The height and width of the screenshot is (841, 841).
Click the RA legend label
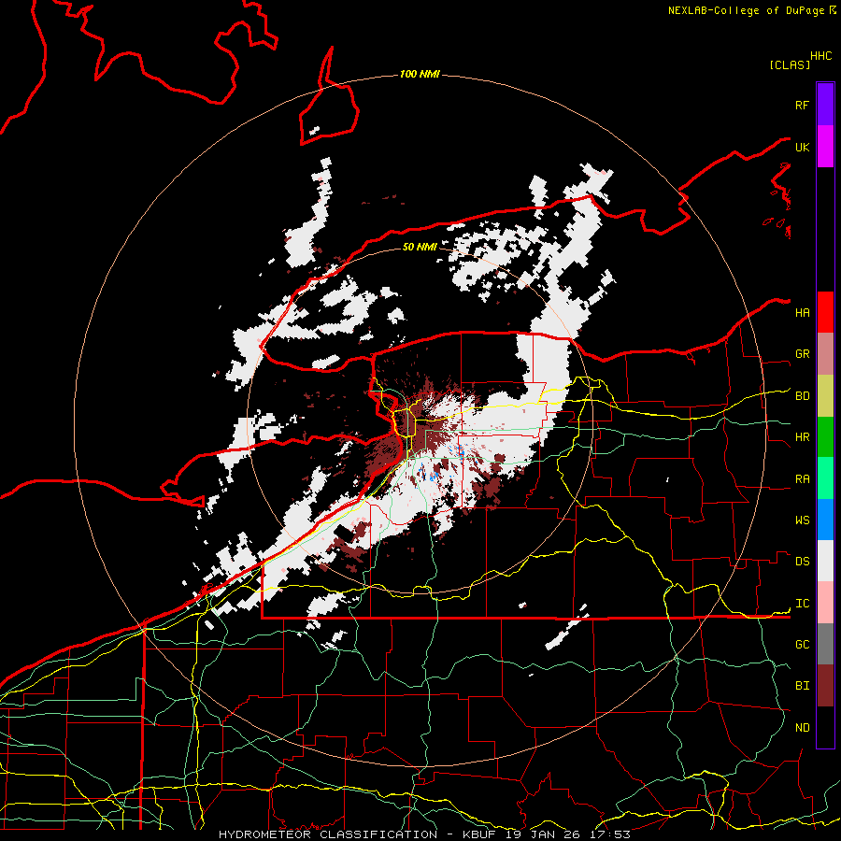(x=802, y=479)
